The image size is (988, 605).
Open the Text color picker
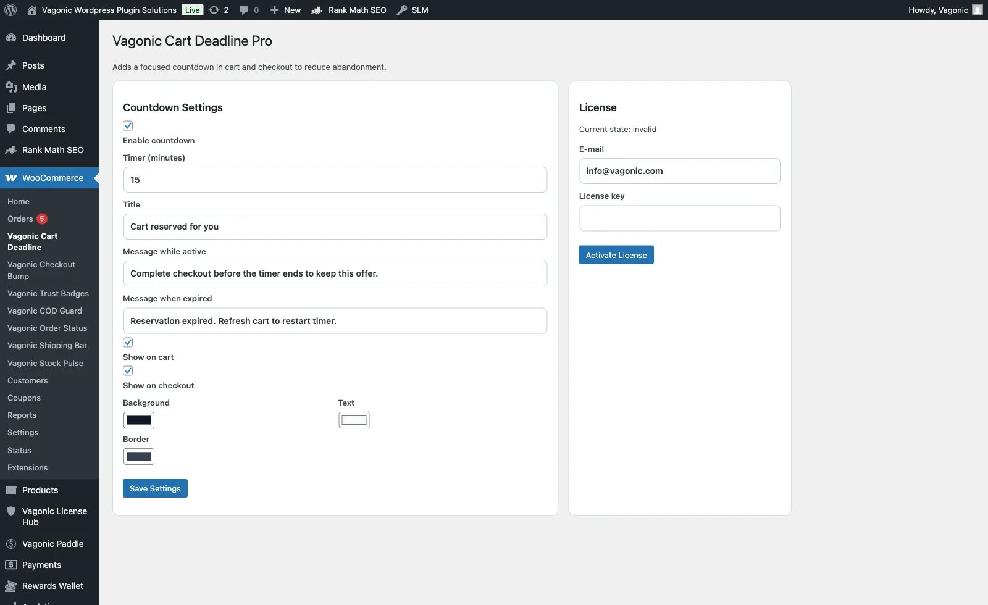354,420
